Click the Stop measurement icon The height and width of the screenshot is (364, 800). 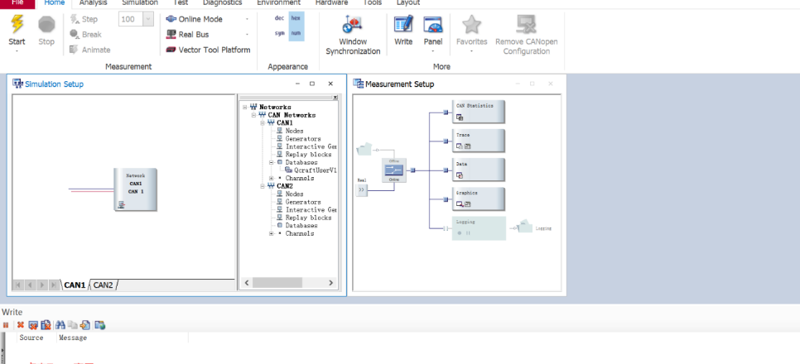point(46,25)
